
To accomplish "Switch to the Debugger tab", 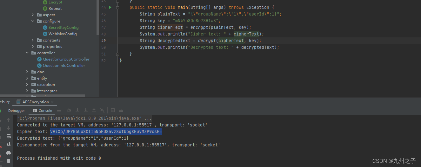I will 17,111.
